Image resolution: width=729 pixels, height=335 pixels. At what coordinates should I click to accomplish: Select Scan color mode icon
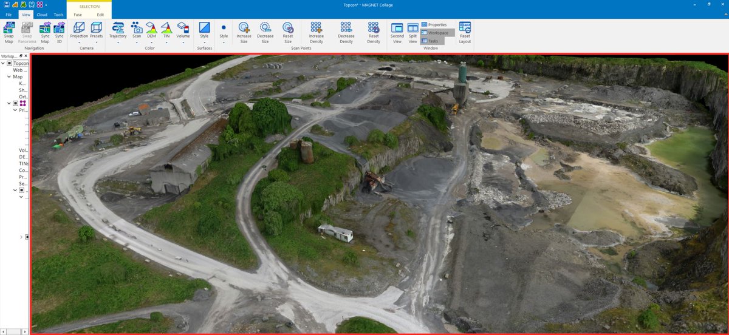tap(137, 27)
